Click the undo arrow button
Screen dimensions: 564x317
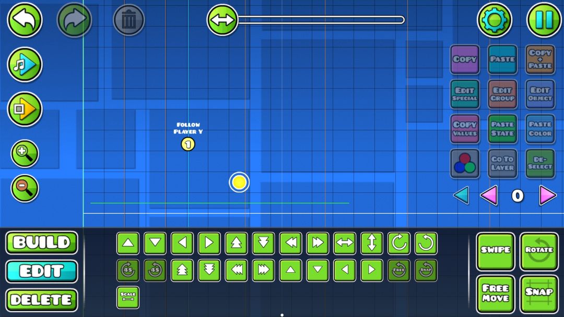click(x=25, y=20)
